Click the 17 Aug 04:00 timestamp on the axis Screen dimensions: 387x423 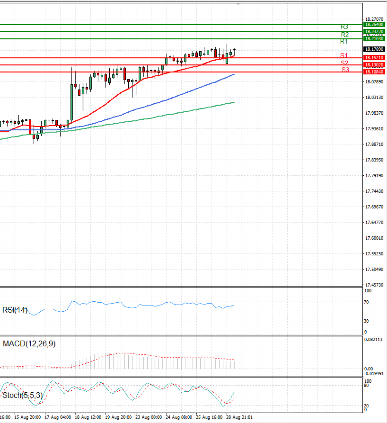58,417
